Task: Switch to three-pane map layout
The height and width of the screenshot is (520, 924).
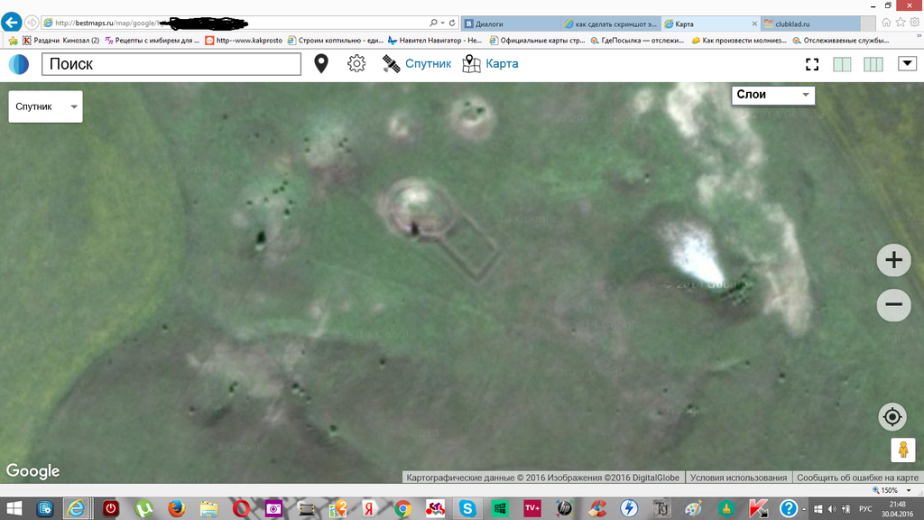Action: click(x=873, y=64)
